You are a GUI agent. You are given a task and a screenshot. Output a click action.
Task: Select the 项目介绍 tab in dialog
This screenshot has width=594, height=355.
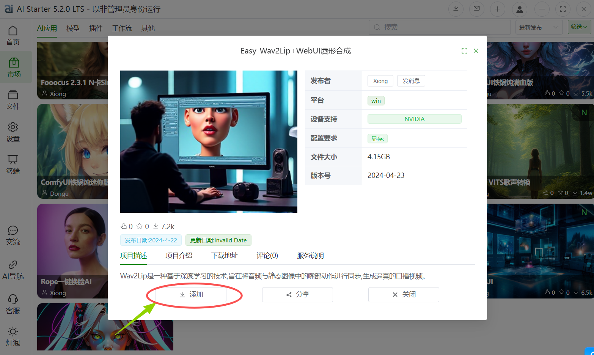[x=179, y=256]
